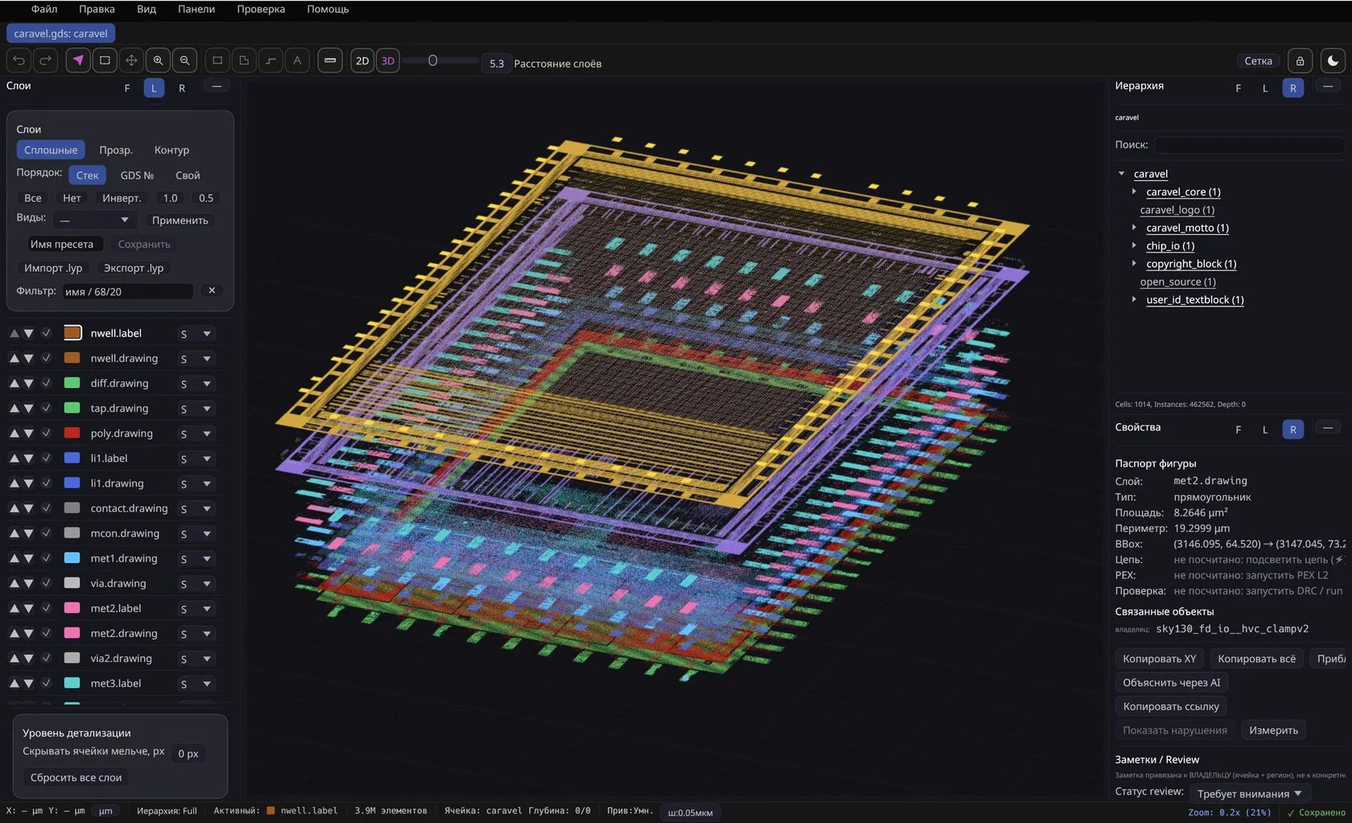Toggle visibility of poly.drawing layer
The width and height of the screenshot is (1352, 823).
[46, 434]
